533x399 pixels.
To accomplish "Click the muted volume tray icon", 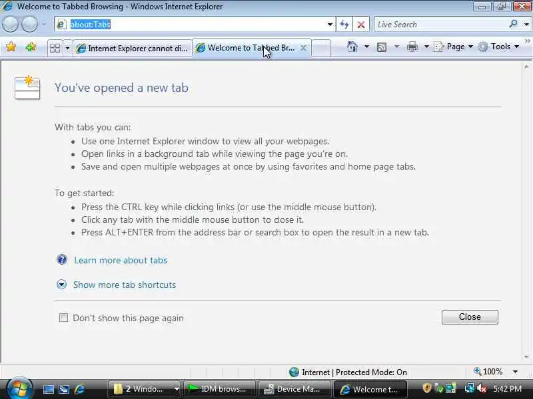I will (x=482, y=388).
